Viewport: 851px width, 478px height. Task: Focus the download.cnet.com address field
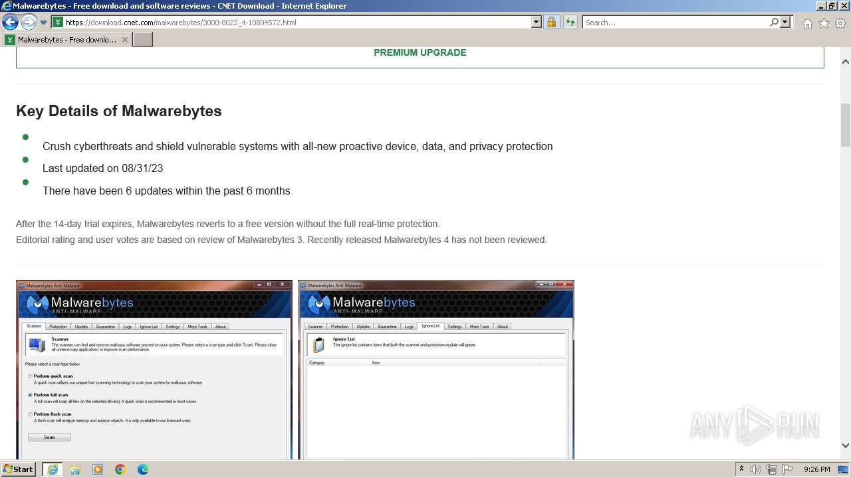[x=297, y=22]
